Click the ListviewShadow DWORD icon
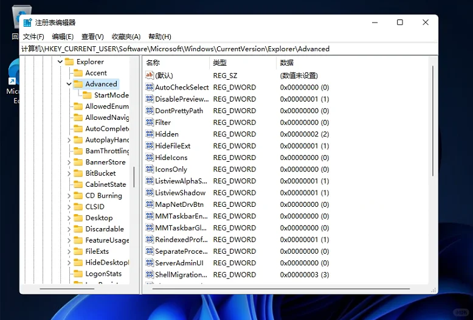 click(x=150, y=193)
